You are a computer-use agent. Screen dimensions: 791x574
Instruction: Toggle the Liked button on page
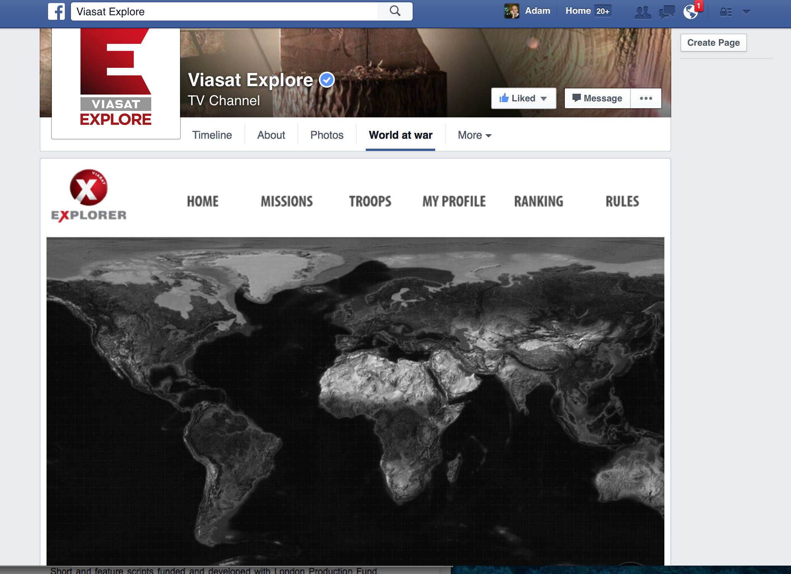[x=523, y=98]
